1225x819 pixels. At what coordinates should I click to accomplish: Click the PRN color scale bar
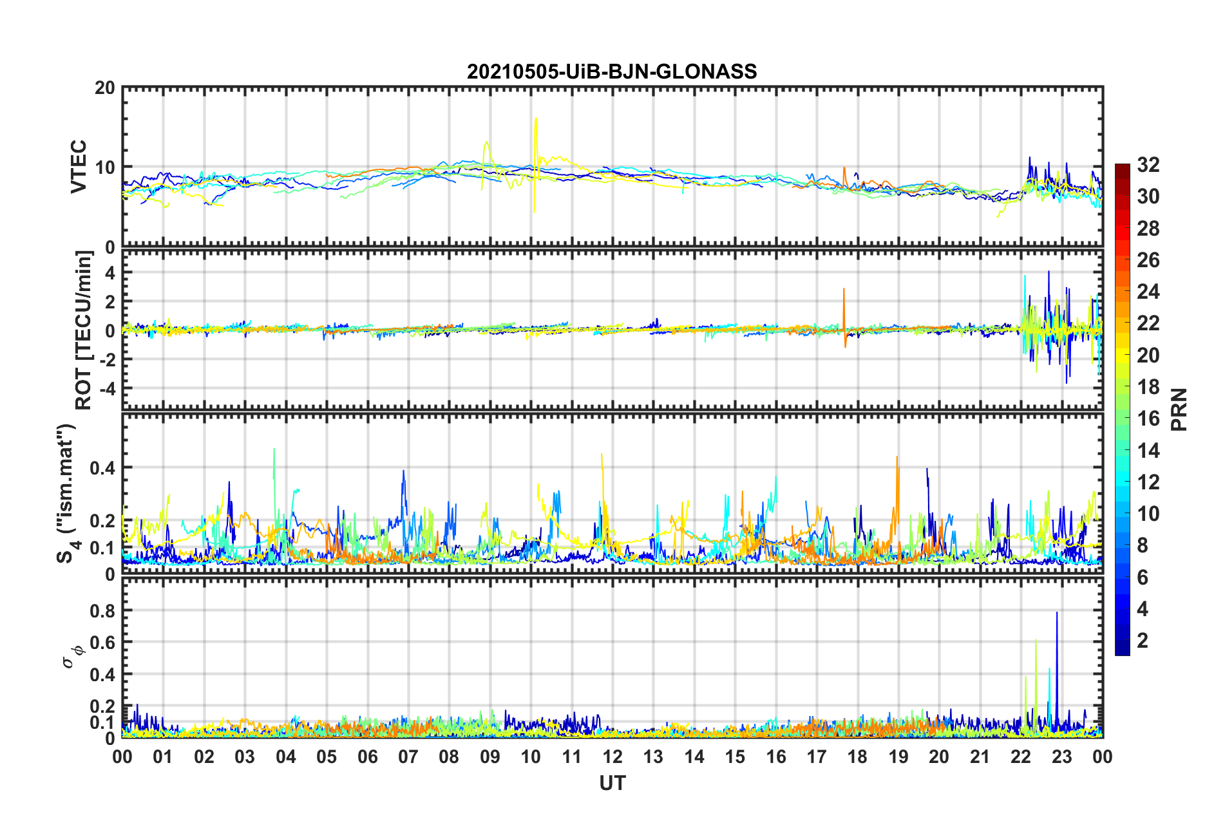click(x=1122, y=409)
